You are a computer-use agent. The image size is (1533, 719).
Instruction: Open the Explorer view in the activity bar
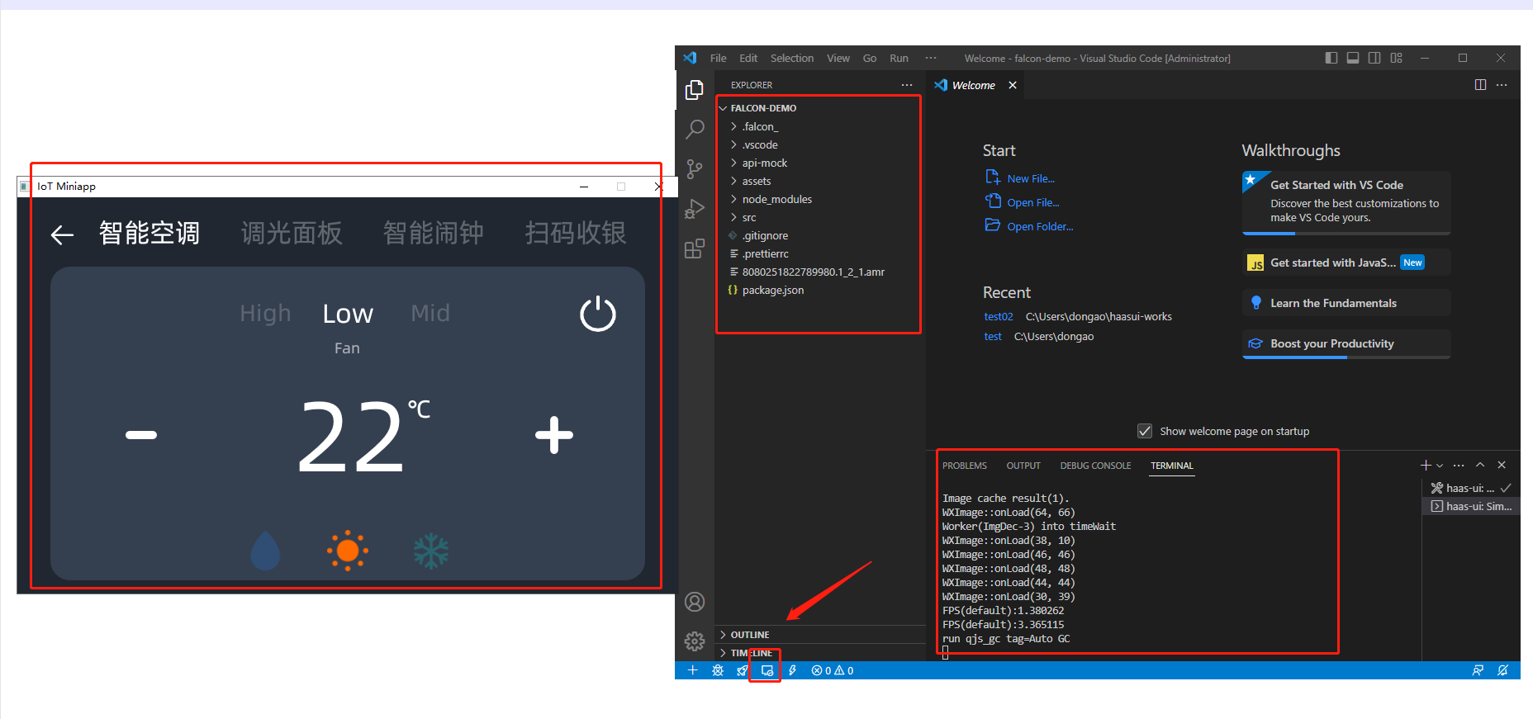695,89
